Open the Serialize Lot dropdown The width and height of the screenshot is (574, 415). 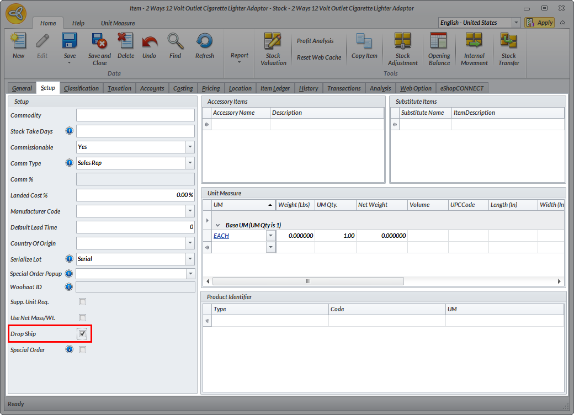[190, 259]
